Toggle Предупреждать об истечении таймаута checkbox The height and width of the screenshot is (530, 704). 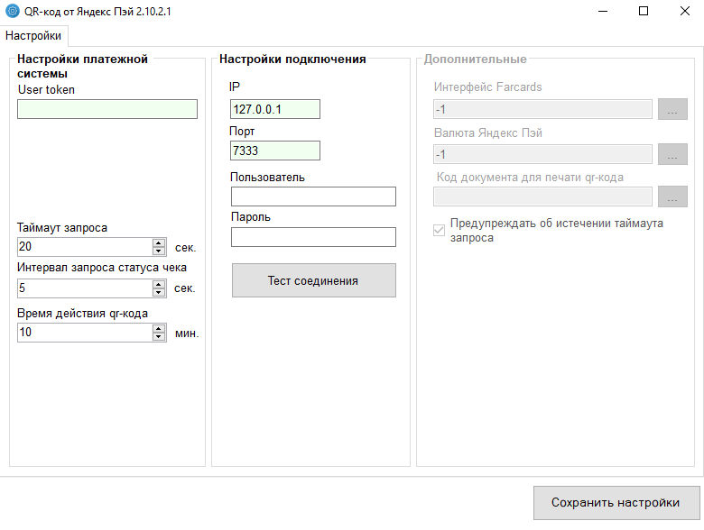click(440, 231)
